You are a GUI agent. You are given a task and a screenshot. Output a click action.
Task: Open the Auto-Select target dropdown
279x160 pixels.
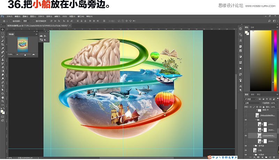click(x=27, y=21)
